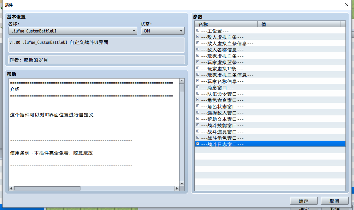Screen dimensions: 354x210
Task: Click the 值 column header
Action: click(299, 24)
